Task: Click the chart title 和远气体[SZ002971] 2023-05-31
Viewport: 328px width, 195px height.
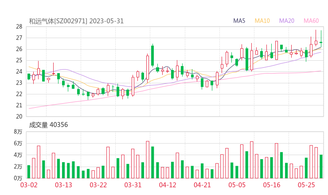Action: pyautogui.click(x=76, y=21)
